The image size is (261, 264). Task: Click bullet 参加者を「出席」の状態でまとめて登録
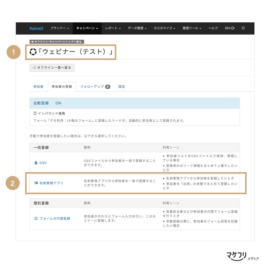click(x=200, y=186)
